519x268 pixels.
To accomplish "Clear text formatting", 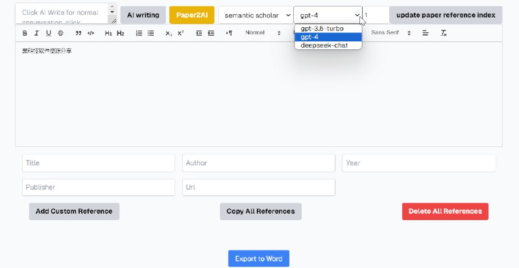I will [x=444, y=33].
